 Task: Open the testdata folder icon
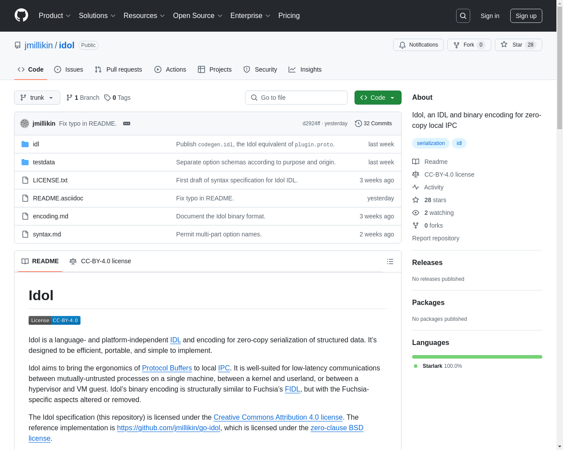25,162
